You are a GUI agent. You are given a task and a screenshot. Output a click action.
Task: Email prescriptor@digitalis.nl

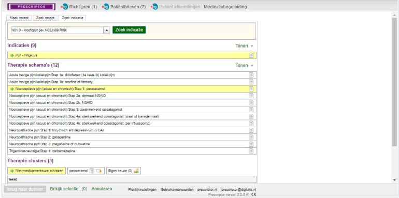pyautogui.click(x=239, y=190)
